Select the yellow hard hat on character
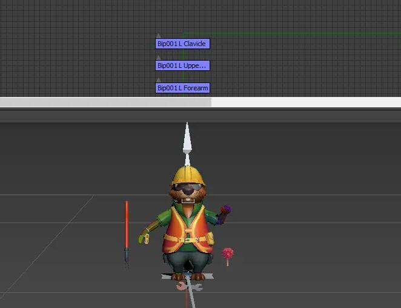Viewport: 401px width, 308px height. [x=188, y=175]
